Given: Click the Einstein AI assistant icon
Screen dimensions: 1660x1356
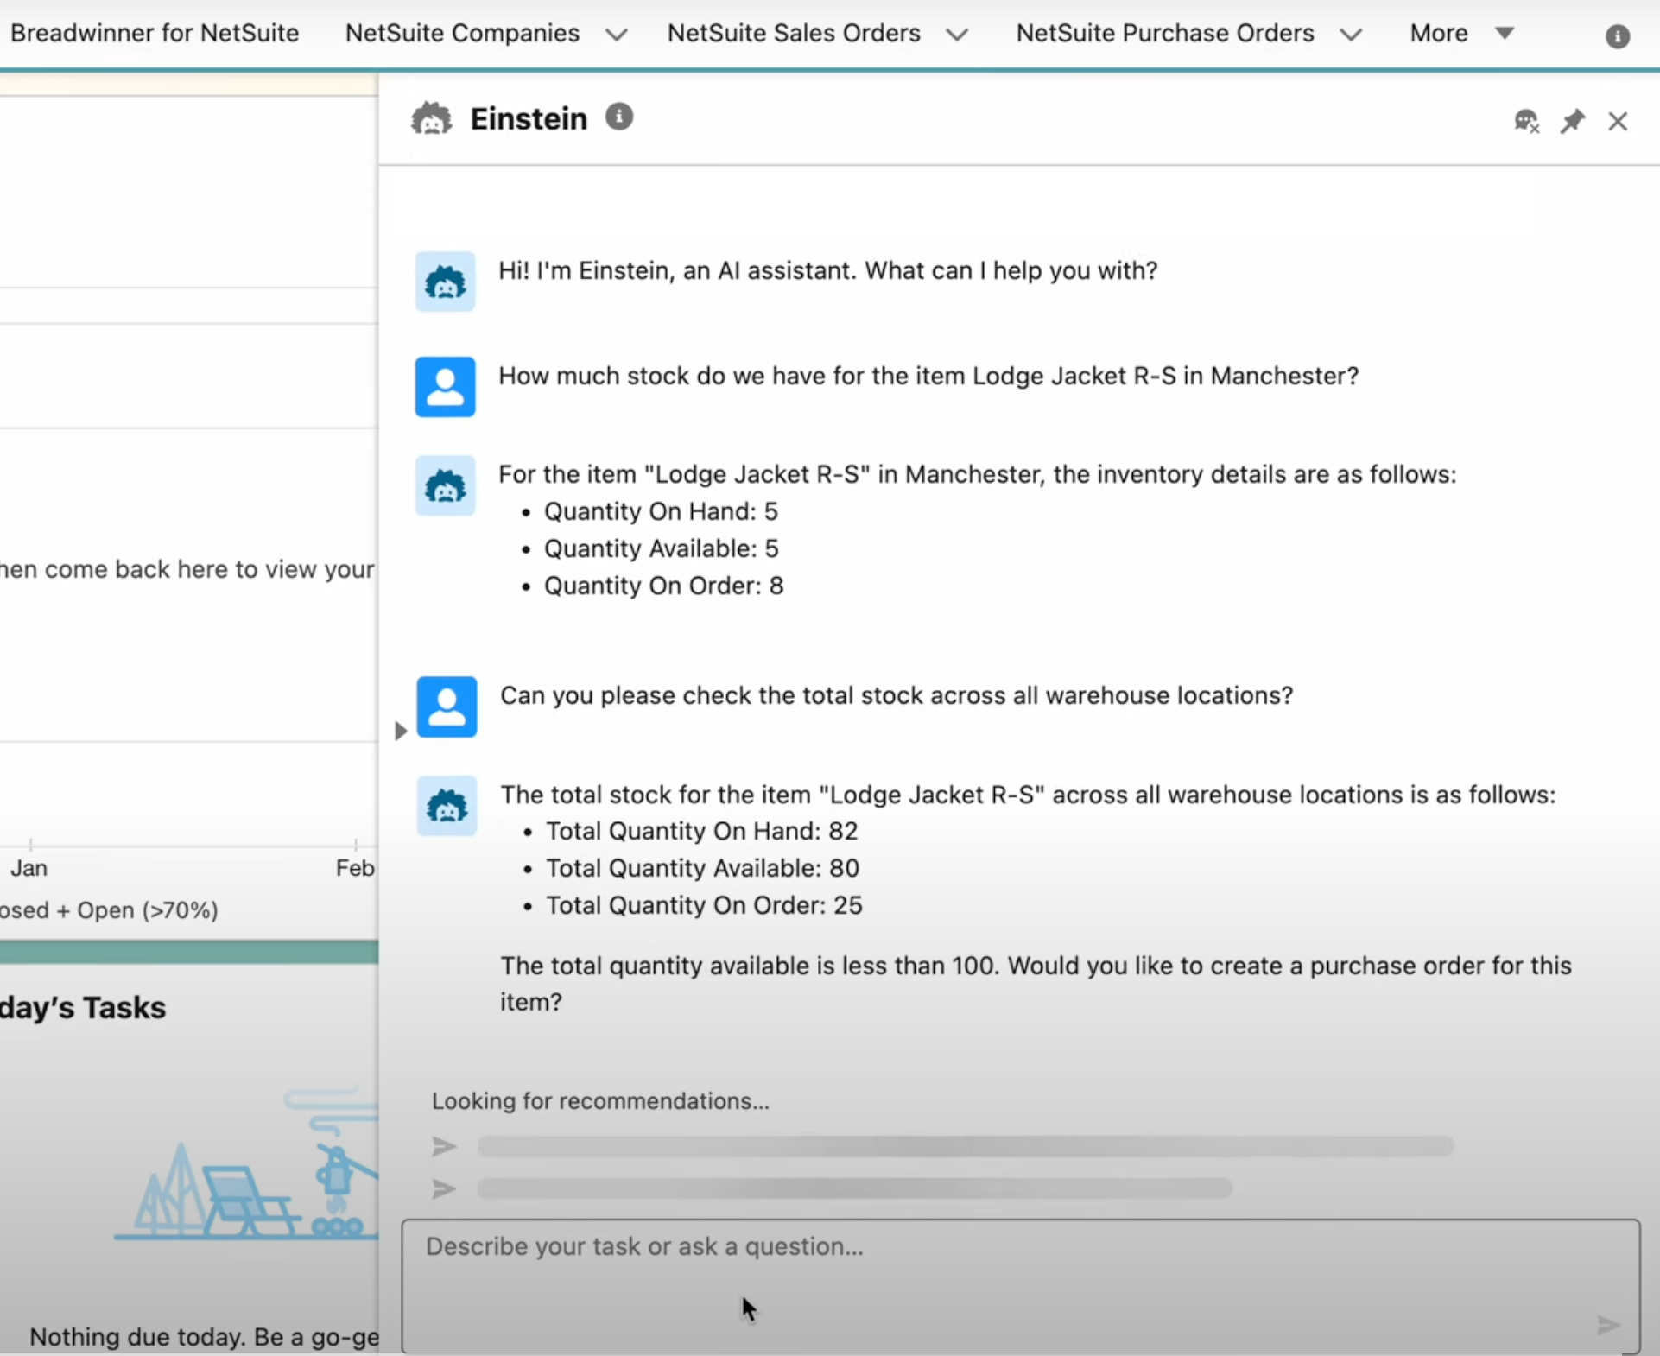Looking at the screenshot, I should (x=433, y=118).
